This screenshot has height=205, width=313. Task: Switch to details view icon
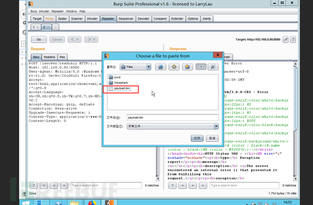(213, 67)
